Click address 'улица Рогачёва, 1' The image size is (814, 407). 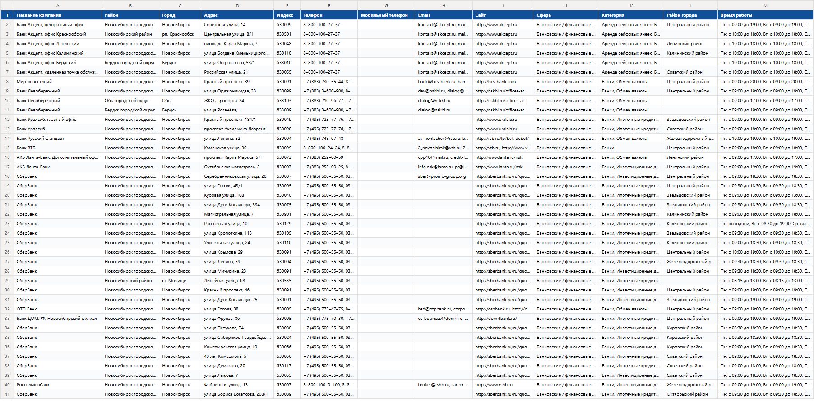237,110
